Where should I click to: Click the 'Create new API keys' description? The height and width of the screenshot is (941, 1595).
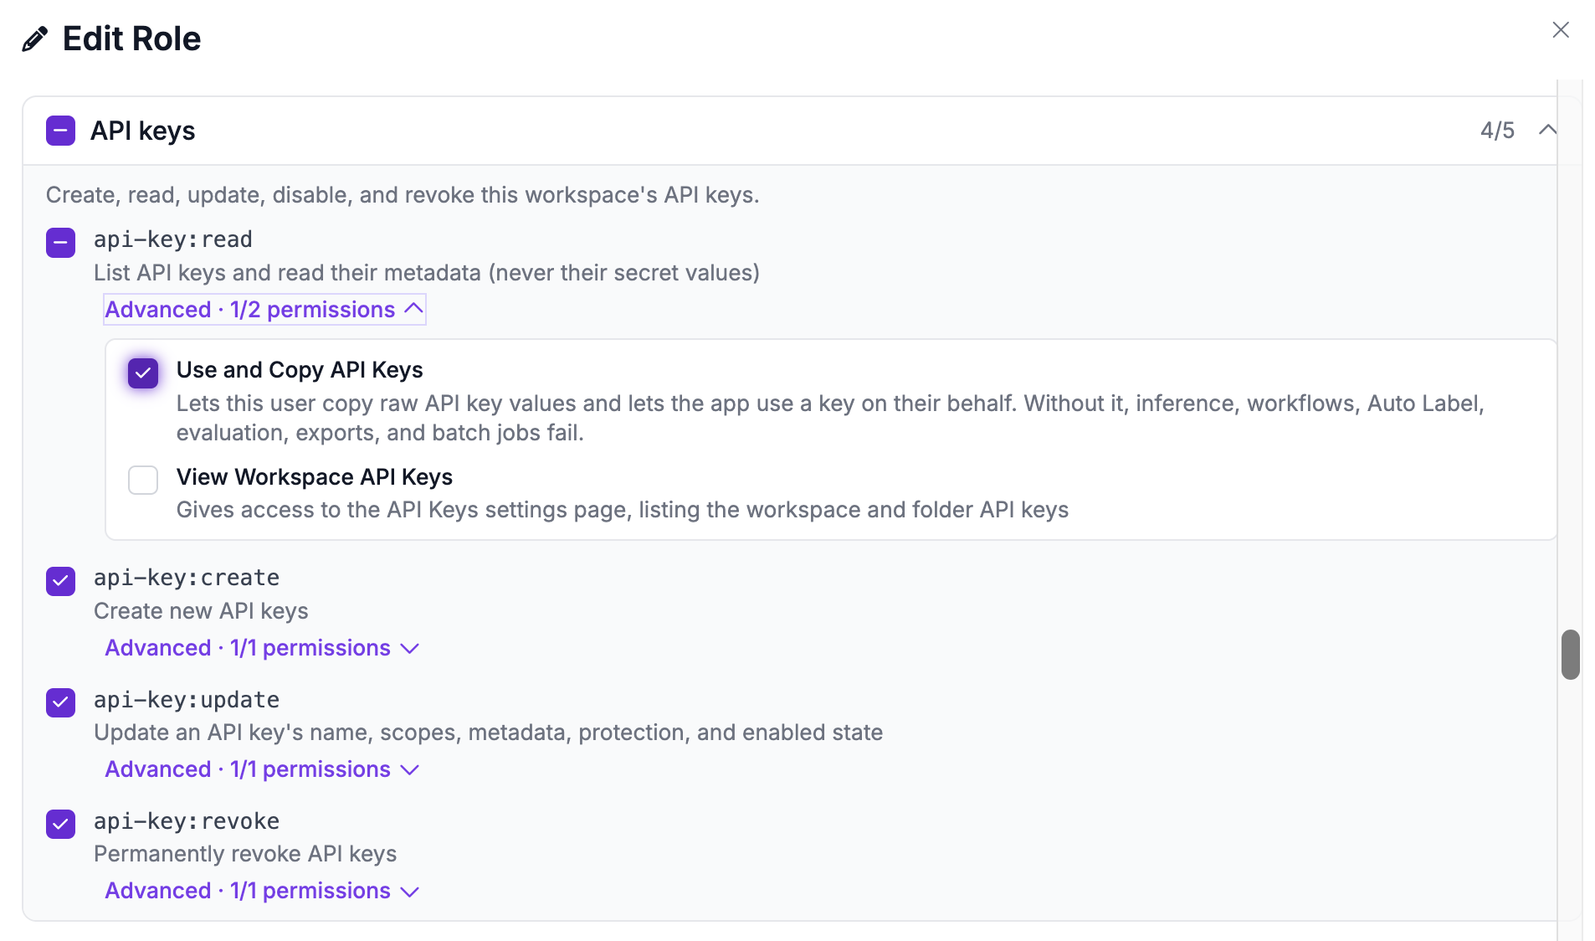[201, 611]
